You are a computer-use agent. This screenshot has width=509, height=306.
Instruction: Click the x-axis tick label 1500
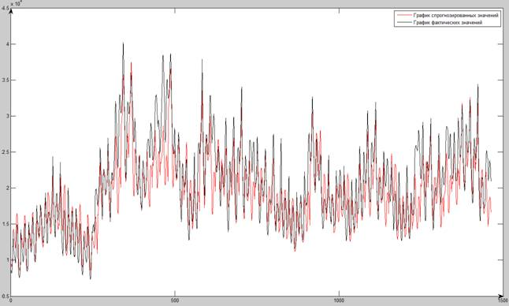(x=503, y=300)
